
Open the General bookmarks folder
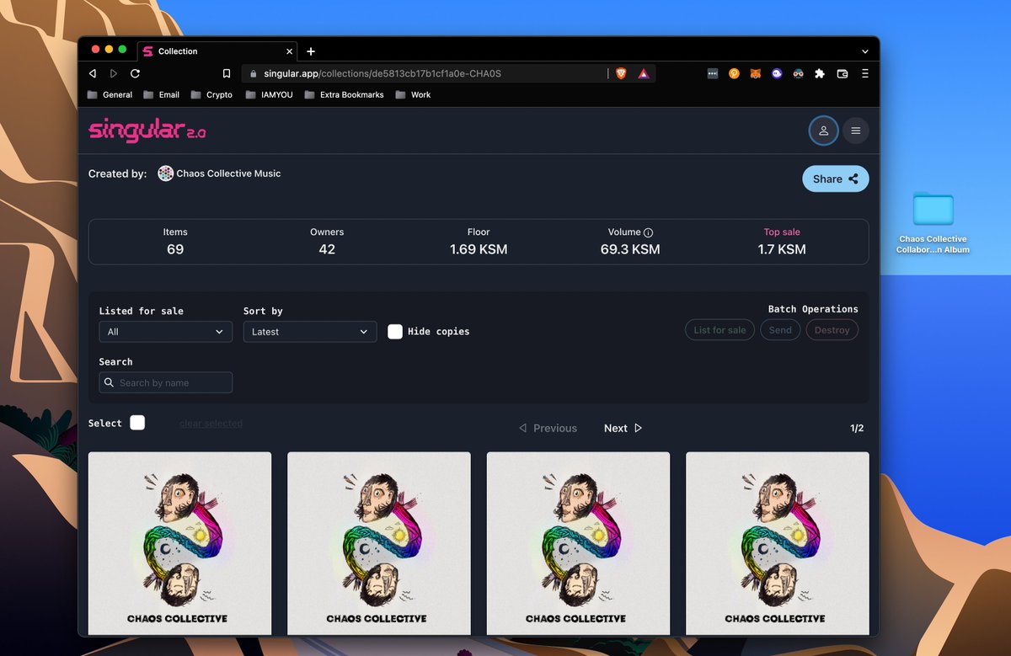pyautogui.click(x=110, y=95)
